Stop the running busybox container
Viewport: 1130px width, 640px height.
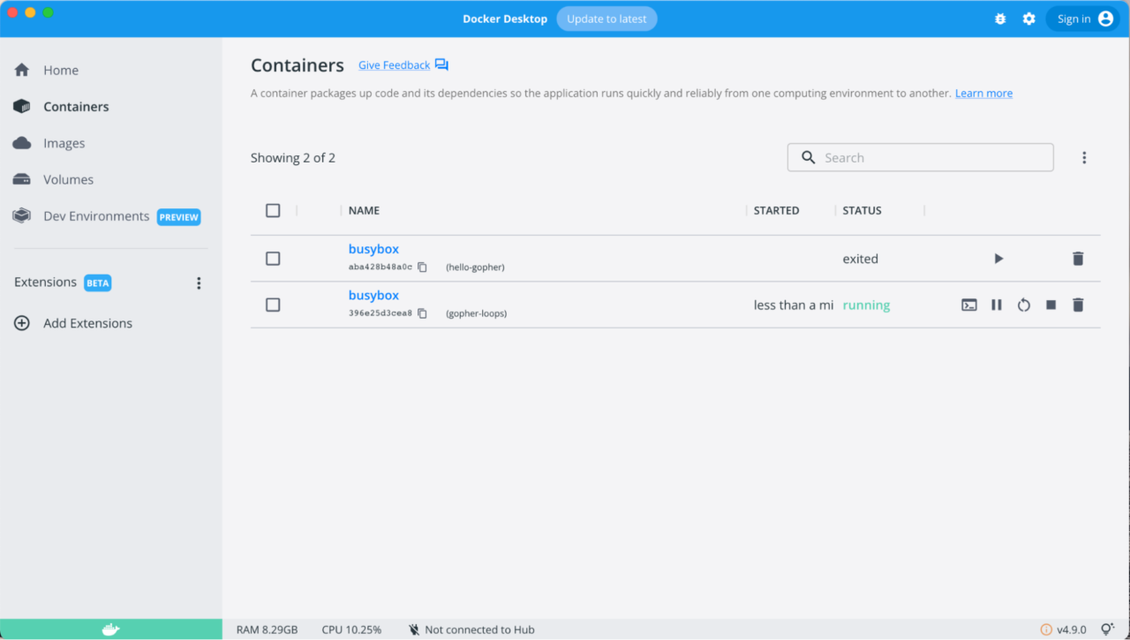(1051, 304)
